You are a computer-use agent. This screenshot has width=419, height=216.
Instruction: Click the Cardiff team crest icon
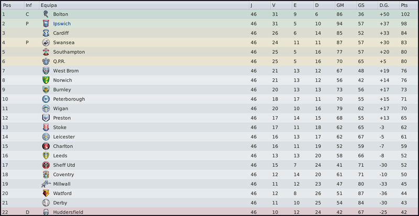46,33
